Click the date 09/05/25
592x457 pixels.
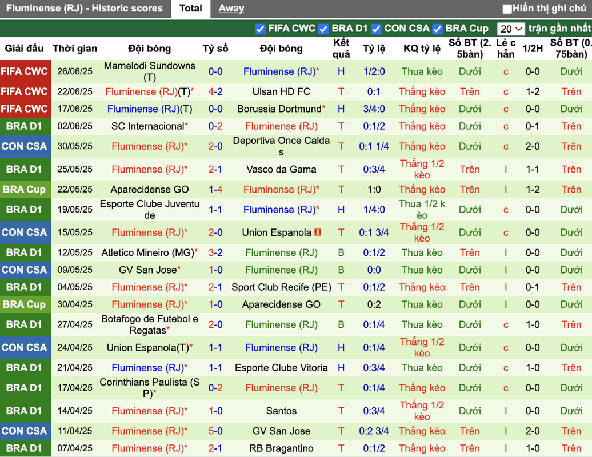click(75, 270)
